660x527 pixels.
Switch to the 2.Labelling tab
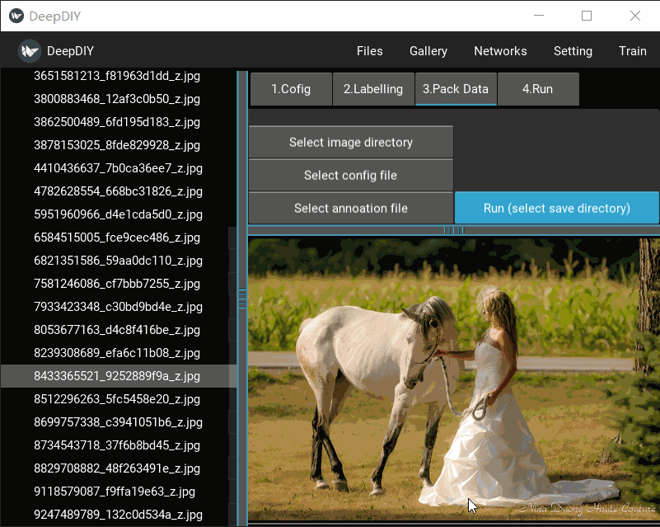click(373, 89)
